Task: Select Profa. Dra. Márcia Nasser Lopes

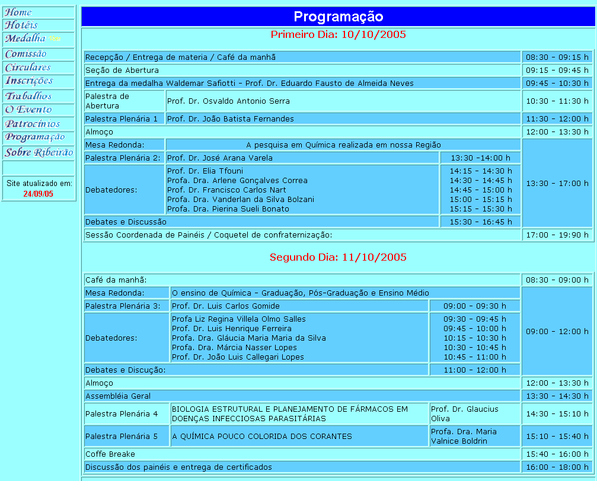Action: tap(234, 348)
